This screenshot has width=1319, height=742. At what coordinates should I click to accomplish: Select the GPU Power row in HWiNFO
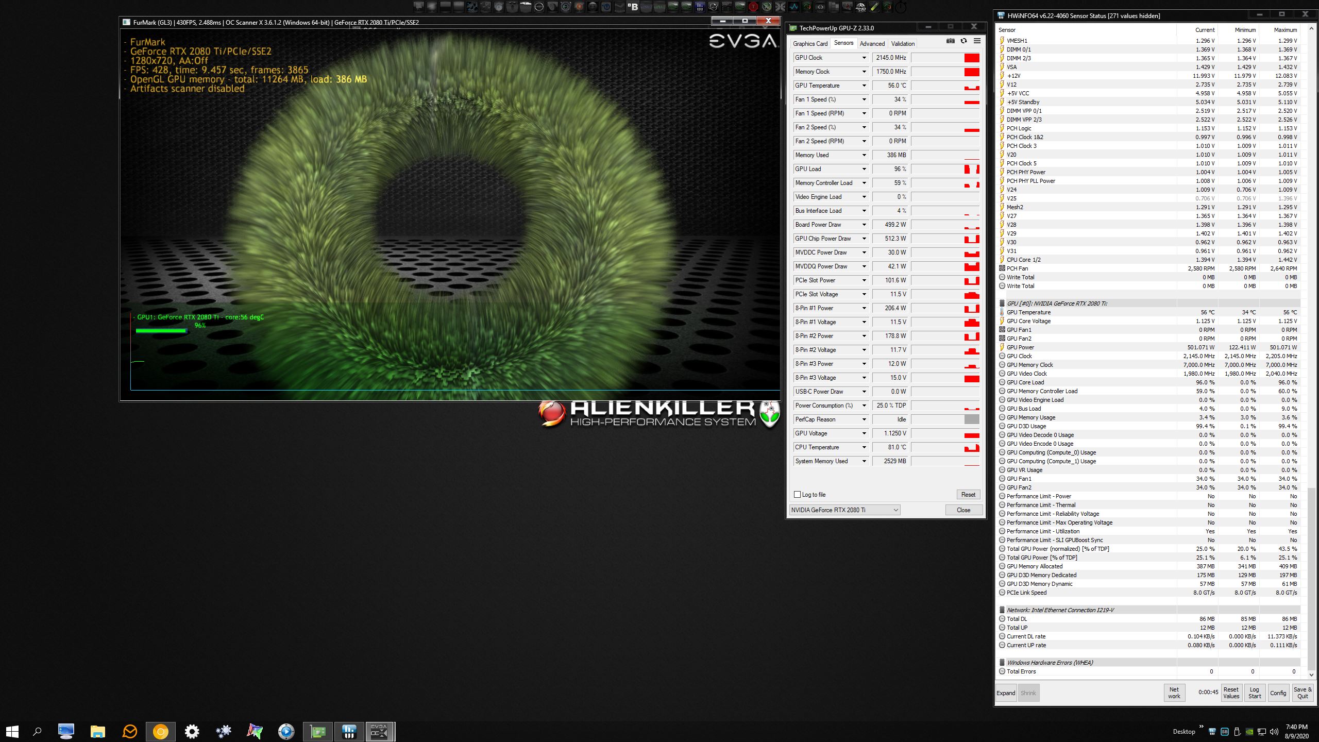click(1148, 347)
